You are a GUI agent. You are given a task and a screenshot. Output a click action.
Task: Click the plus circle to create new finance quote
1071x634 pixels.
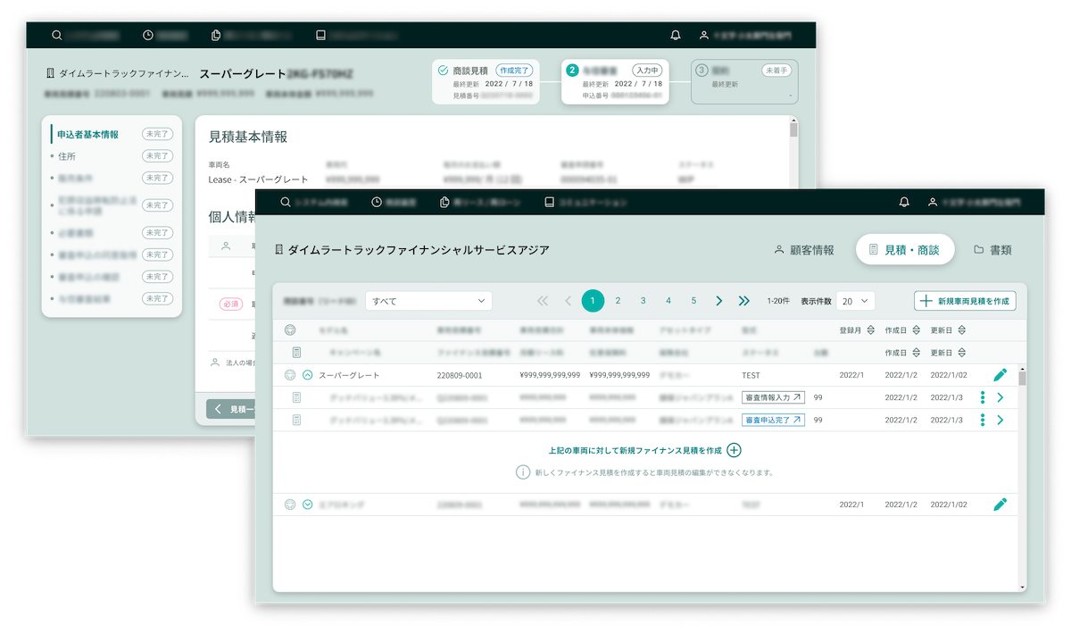pyautogui.click(x=734, y=450)
